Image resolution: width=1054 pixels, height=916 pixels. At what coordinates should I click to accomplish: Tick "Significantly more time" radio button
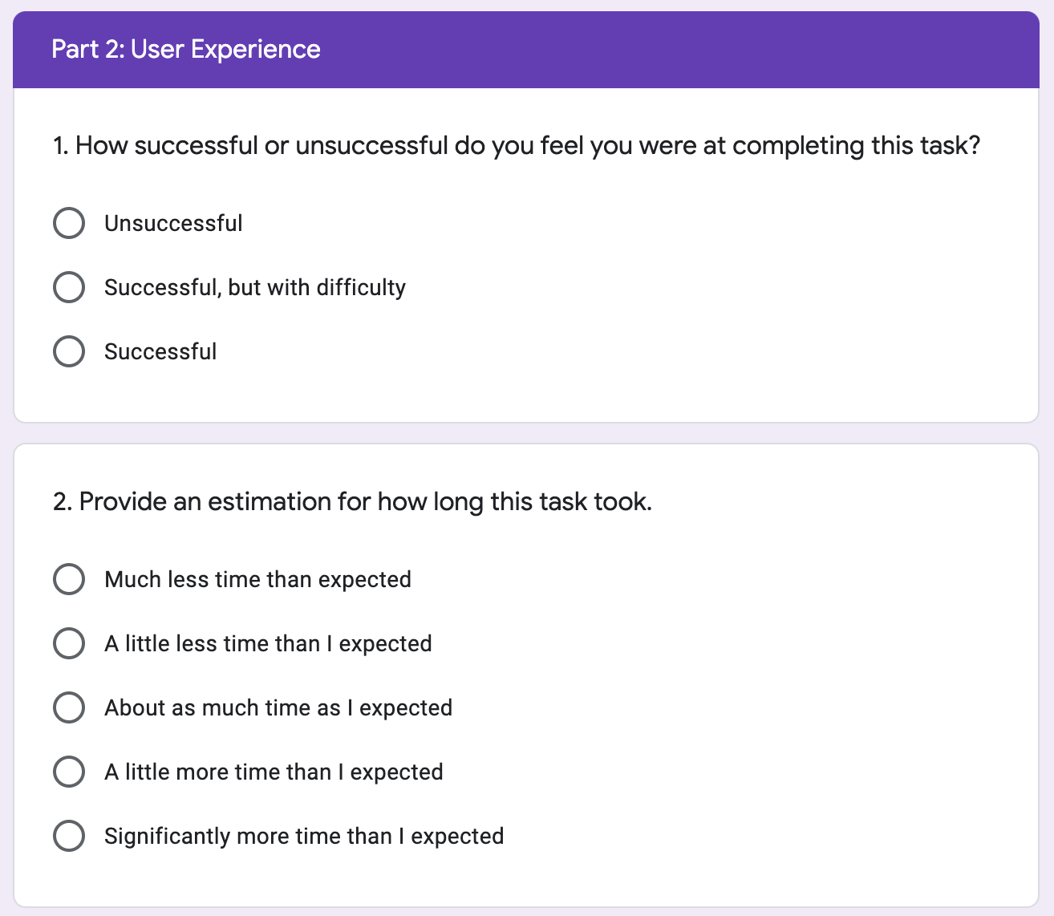69,836
